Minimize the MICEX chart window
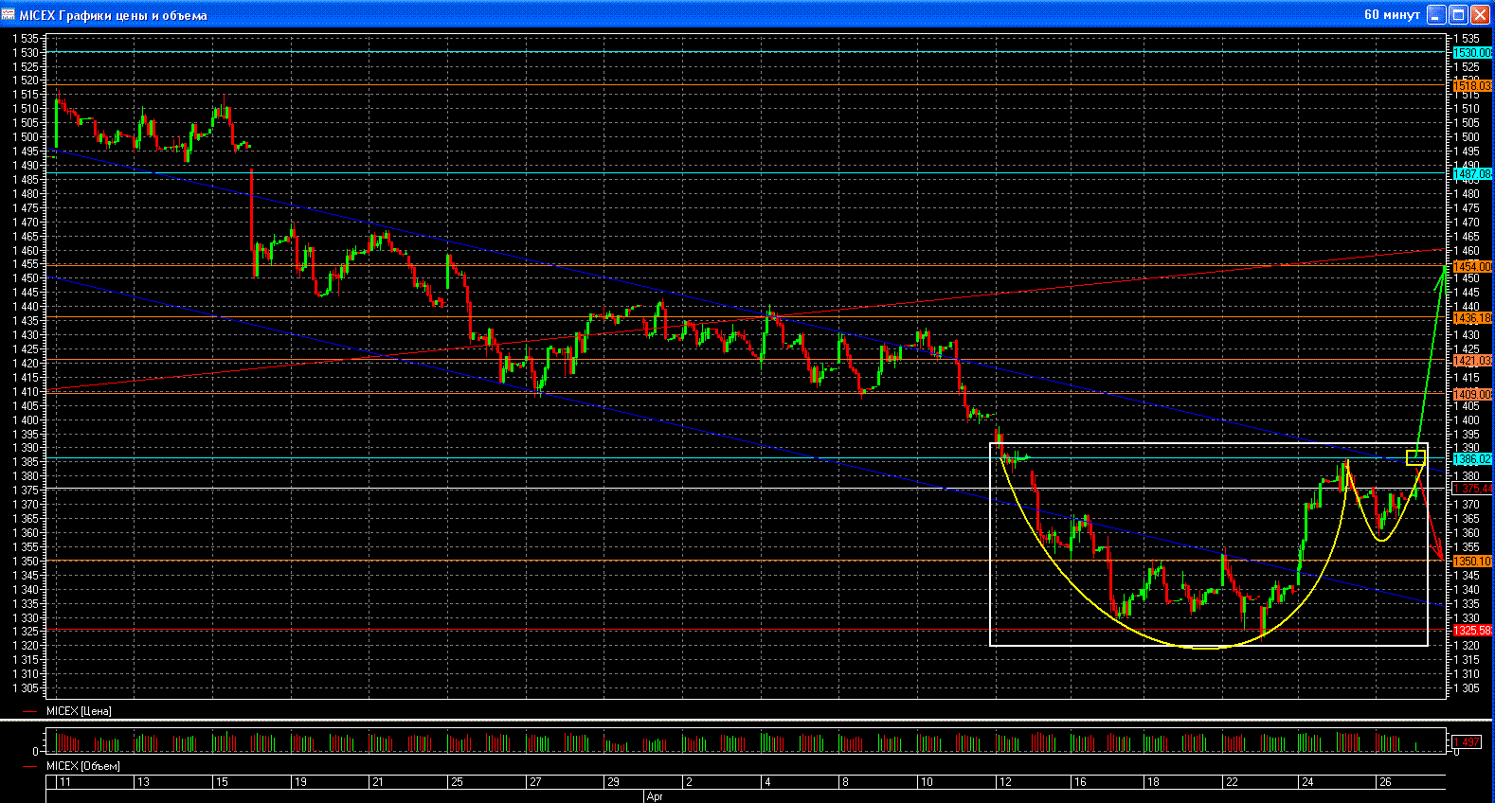The image size is (1495, 803). click(x=1437, y=14)
